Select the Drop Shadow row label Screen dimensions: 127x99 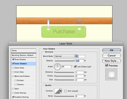[x=20, y=60]
